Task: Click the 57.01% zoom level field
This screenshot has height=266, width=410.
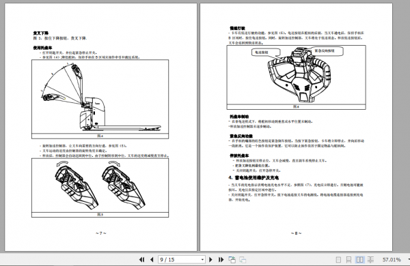Action: 392,259
